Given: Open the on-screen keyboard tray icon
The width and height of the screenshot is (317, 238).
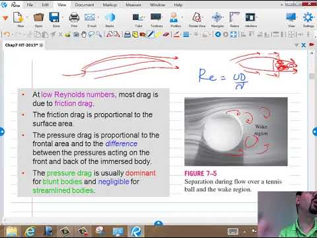Looking at the screenshot, I should point(233,231).
